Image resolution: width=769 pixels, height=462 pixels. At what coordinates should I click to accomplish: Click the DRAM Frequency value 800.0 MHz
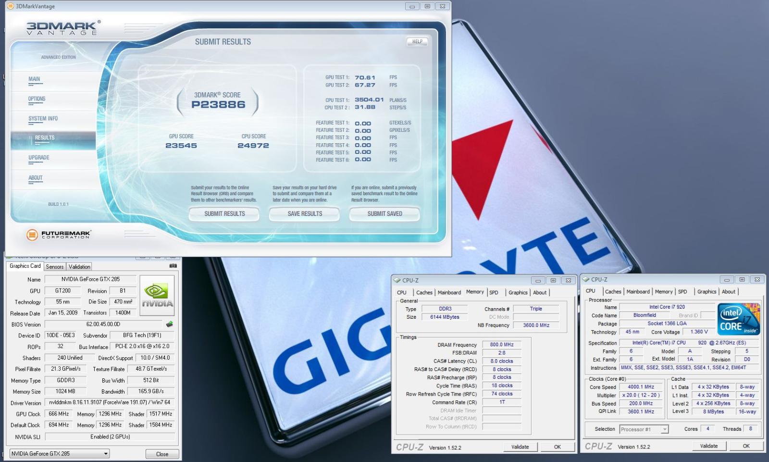(502, 345)
